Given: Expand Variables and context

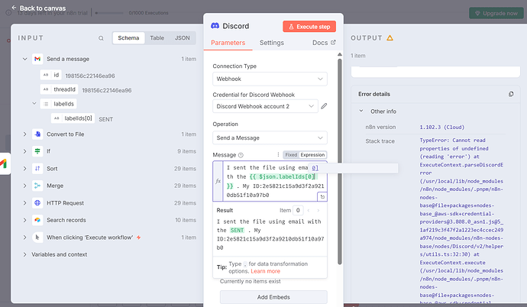Looking at the screenshot, I should [x=25, y=254].
